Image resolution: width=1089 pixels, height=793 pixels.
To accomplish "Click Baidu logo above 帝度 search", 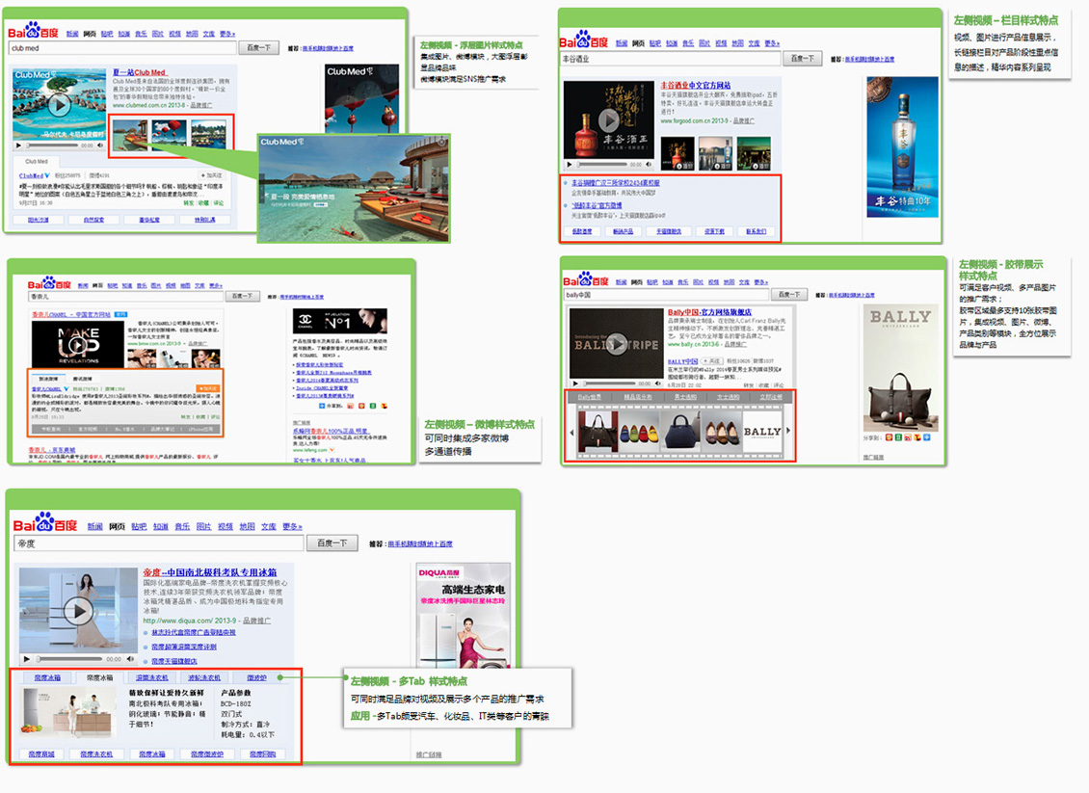I will click(45, 523).
